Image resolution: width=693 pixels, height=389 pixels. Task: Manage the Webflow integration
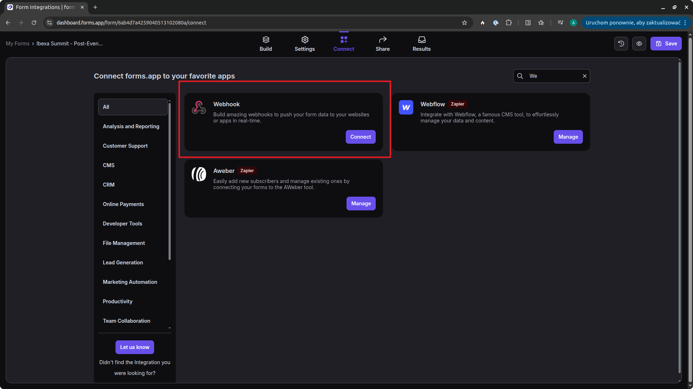click(568, 137)
